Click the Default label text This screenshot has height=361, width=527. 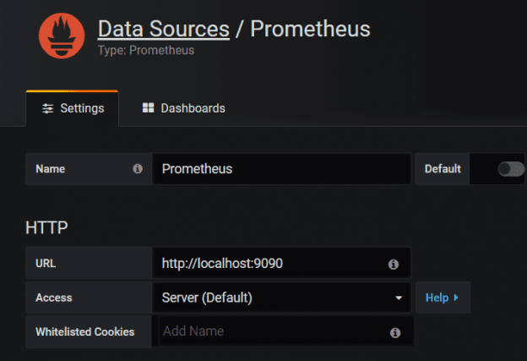443,169
